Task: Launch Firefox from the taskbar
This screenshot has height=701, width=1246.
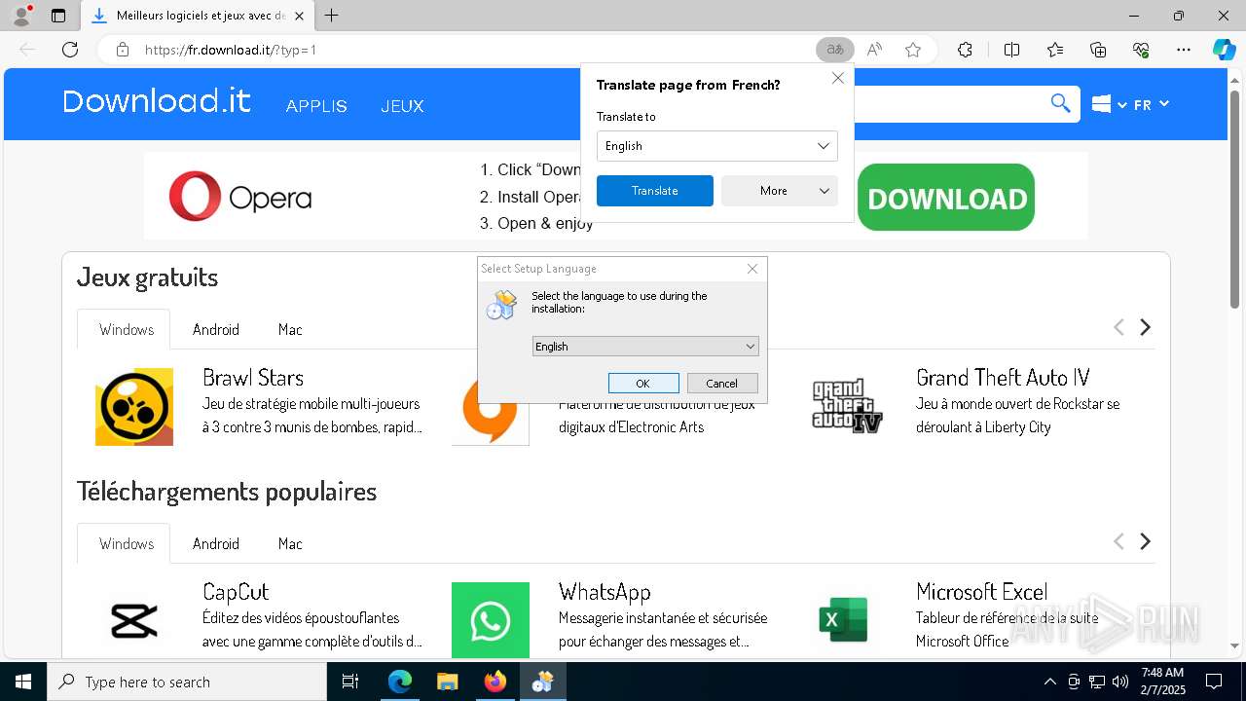Action: (x=495, y=682)
